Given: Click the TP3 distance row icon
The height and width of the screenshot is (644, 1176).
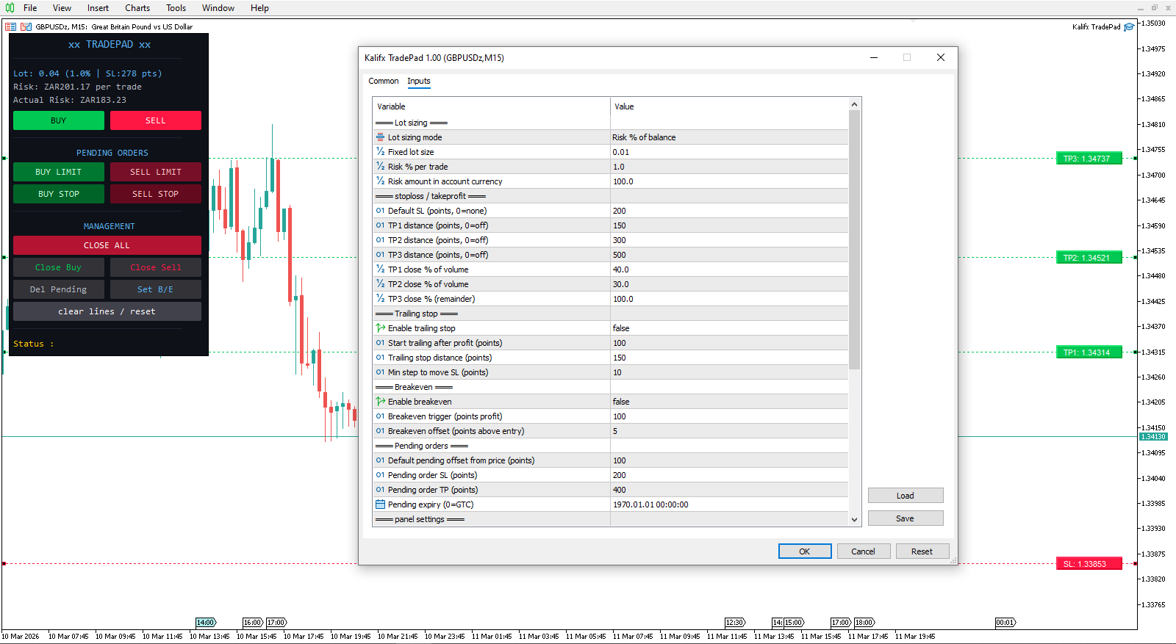Looking at the screenshot, I should [x=380, y=255].
